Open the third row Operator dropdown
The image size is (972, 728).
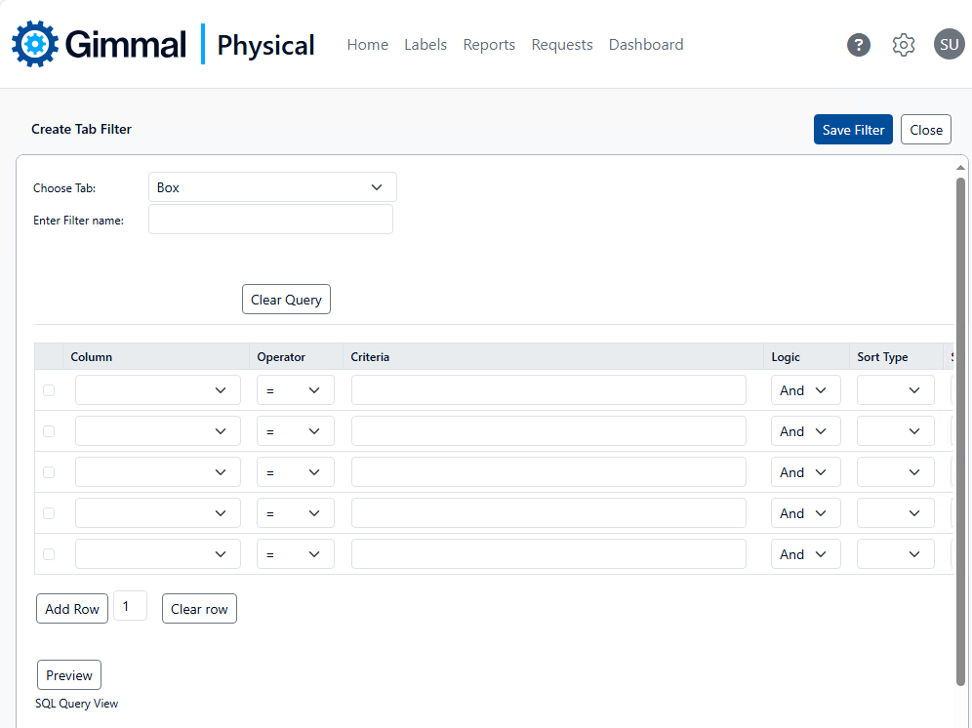(296, 472)
